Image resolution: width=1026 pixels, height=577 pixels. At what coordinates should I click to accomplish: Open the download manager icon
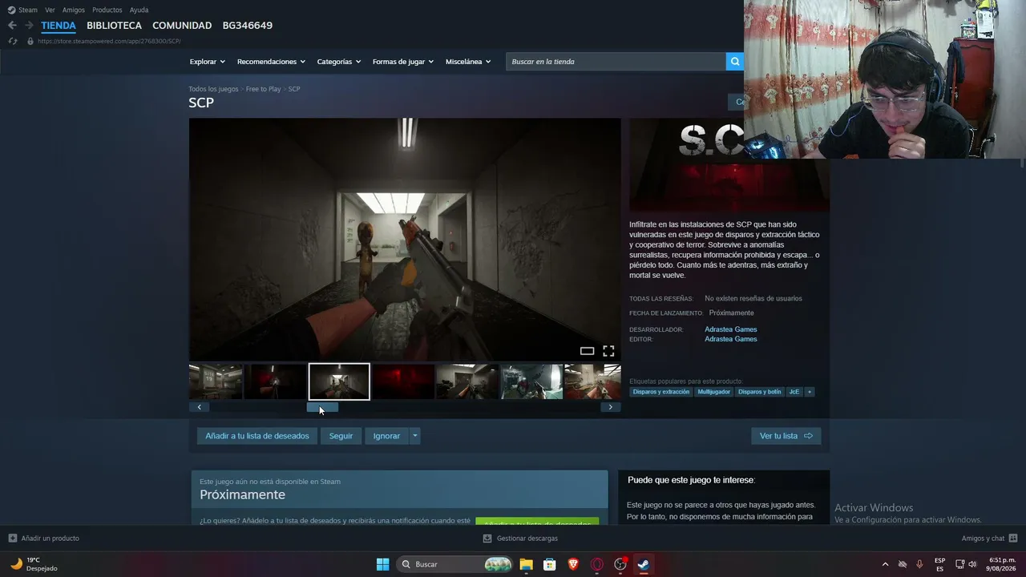[x=487, y=539]
